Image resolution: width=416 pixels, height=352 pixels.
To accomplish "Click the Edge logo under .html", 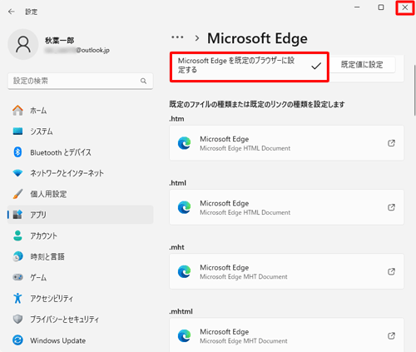I will point(185,207).
